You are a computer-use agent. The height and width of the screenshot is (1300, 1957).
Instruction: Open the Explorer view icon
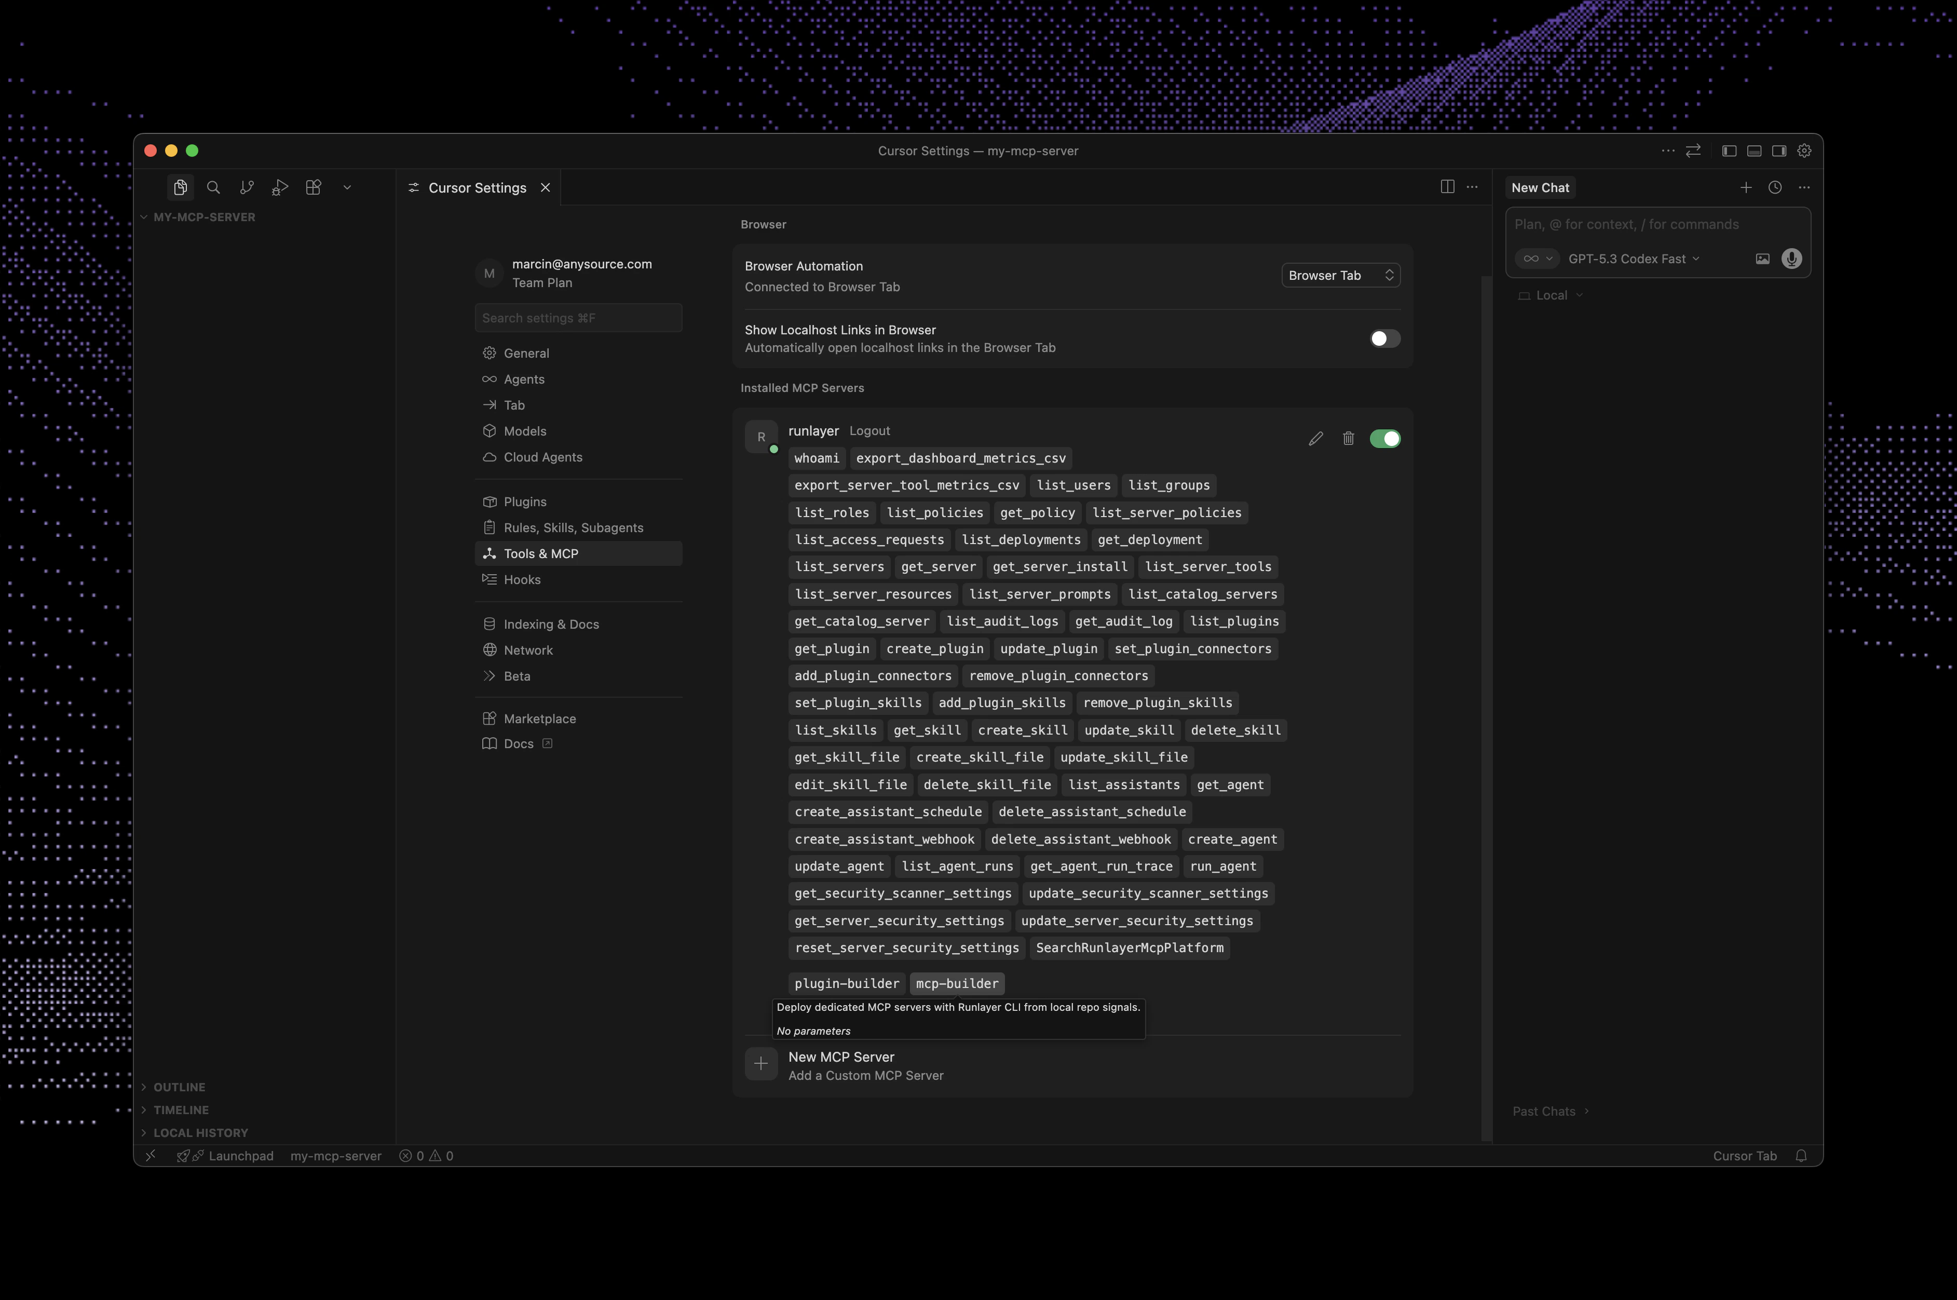point(180,187)
